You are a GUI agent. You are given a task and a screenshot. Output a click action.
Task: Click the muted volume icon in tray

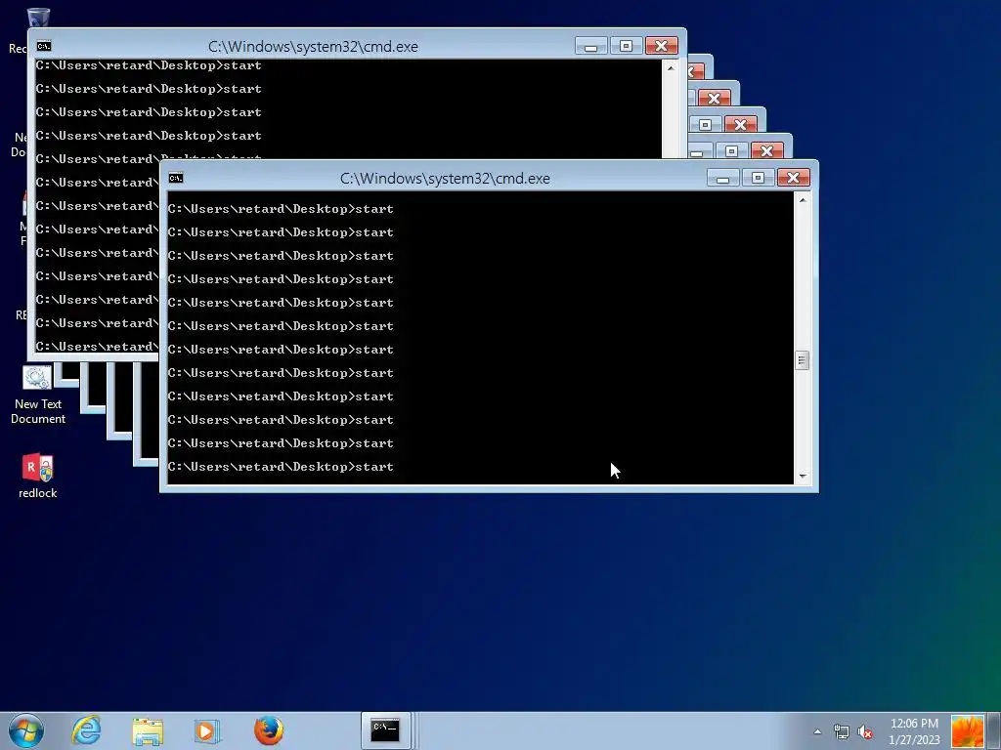click(x=865, y=731)
